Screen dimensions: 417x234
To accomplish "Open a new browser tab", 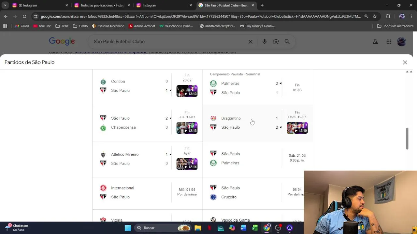I will coord(262,5).
